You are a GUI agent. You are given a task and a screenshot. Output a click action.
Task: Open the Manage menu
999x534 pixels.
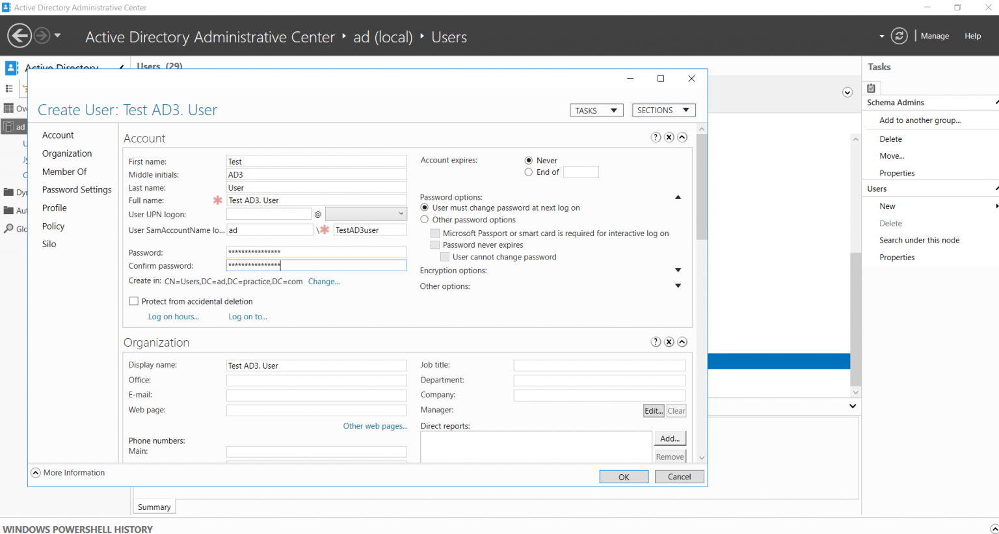click(x=935, y=36)
